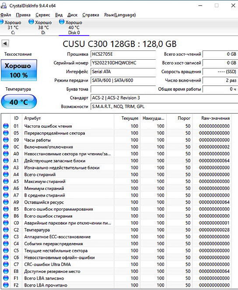Click status orb in row A3 Изначально недействительные блоки

pos(6,168)
